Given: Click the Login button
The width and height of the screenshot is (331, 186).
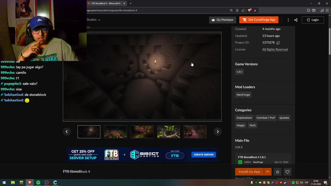Looking at the screenshot, I should [x=313, y=20].
